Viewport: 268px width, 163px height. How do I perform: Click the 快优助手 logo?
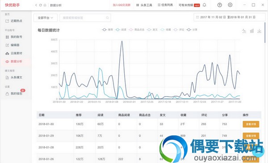click(13, 5)
